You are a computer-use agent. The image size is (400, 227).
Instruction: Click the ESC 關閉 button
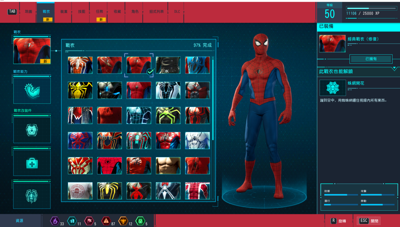tap(369, 221)
